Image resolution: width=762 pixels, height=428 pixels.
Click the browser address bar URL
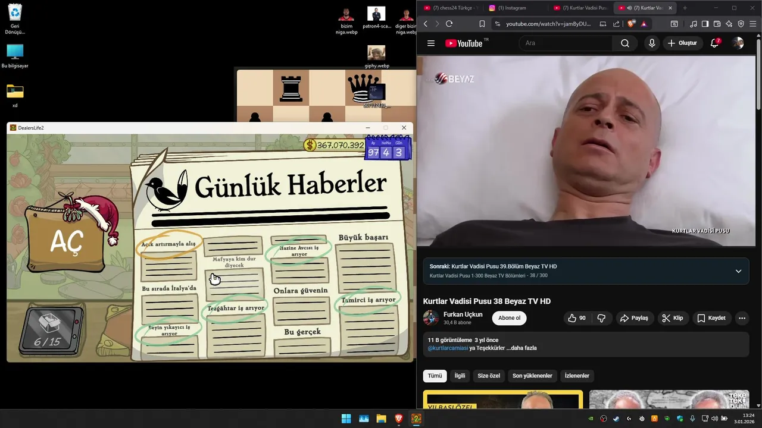click(548, 24)
